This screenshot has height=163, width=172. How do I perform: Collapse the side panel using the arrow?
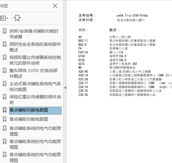click(x=65, y=88)
